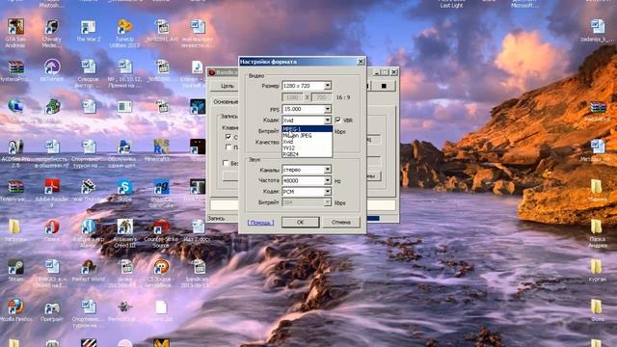617x347 pixels.
Task: Click the stop square button in Bandicam window
Action: (x=384, y=86)
